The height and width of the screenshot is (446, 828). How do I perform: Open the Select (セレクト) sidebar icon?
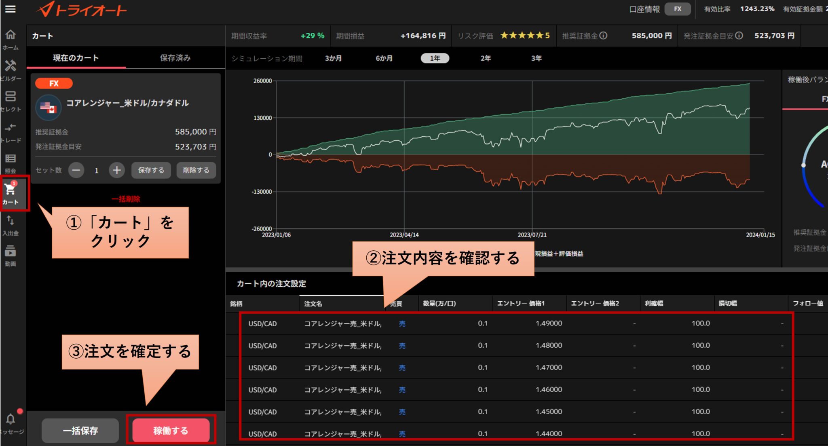[11, 101]
